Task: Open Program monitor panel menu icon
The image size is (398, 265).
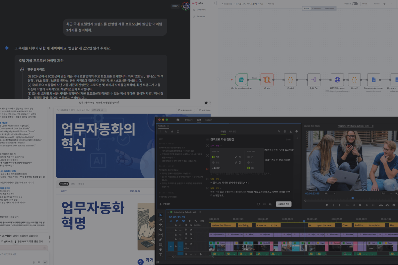Action: tap(372, 126)
